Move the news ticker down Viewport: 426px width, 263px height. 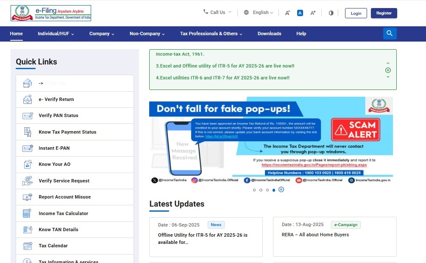pos(388,77)
